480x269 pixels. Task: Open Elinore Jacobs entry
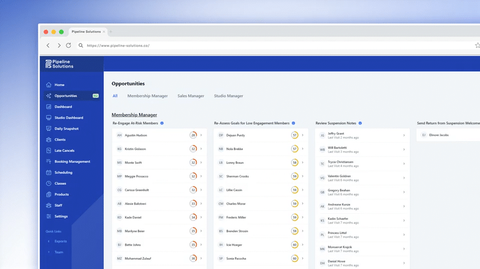(448, 135)
